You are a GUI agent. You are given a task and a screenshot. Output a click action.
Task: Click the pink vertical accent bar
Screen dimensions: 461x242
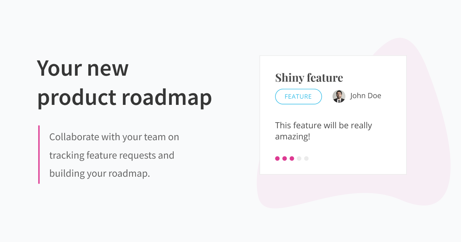pyautogui.click(x=39, y=154)
